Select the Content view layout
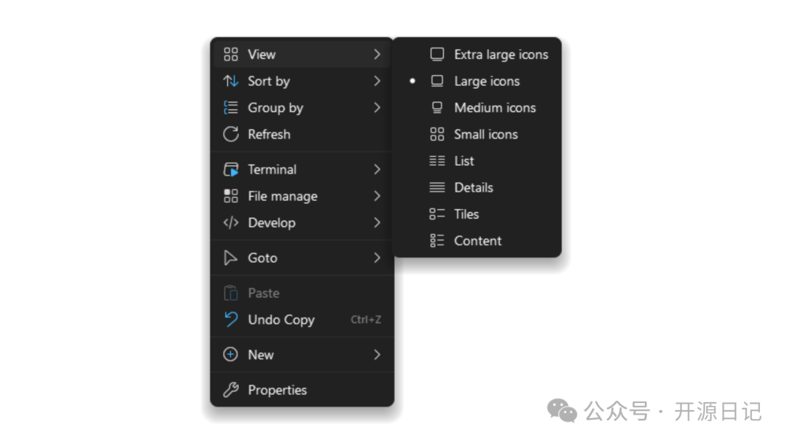The image size is (787, 443). point(477,240)
